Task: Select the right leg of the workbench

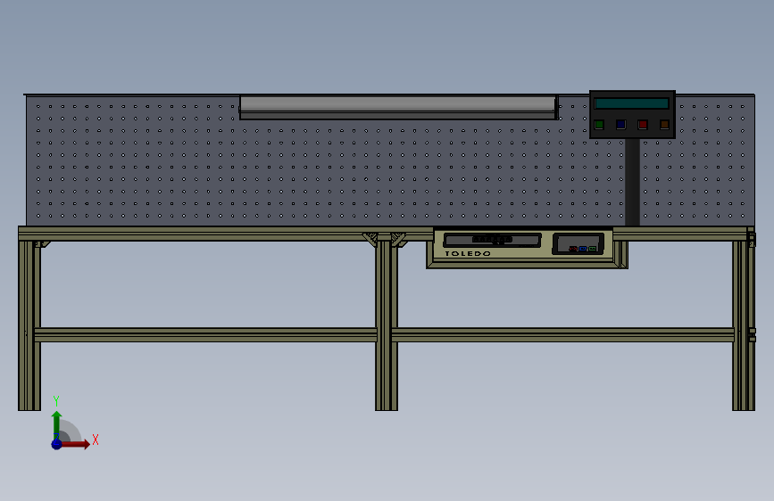Action: pos(744,325)
